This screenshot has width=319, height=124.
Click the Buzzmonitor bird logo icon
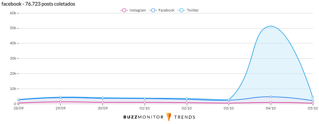point(169,117)
